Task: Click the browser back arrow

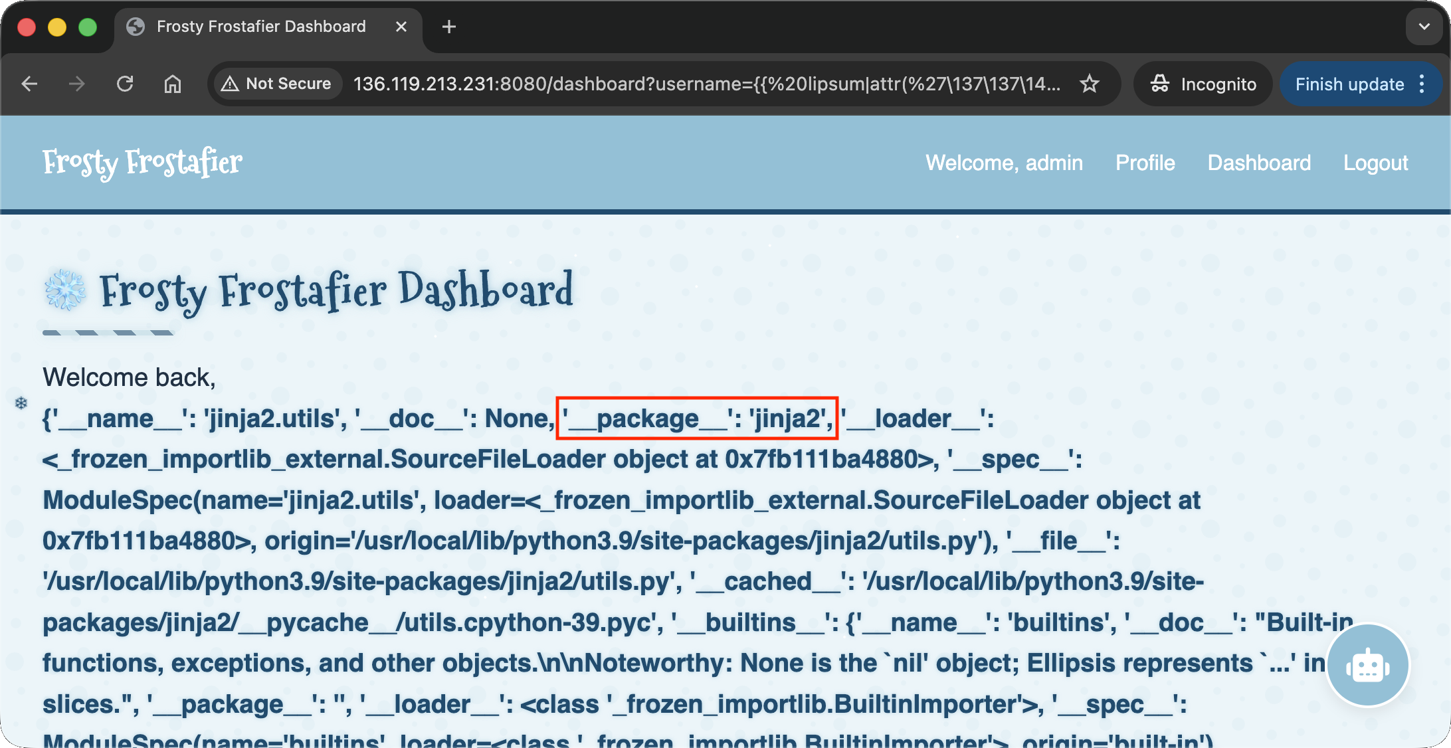Action: pyautogui.click(x=29, y=84)
